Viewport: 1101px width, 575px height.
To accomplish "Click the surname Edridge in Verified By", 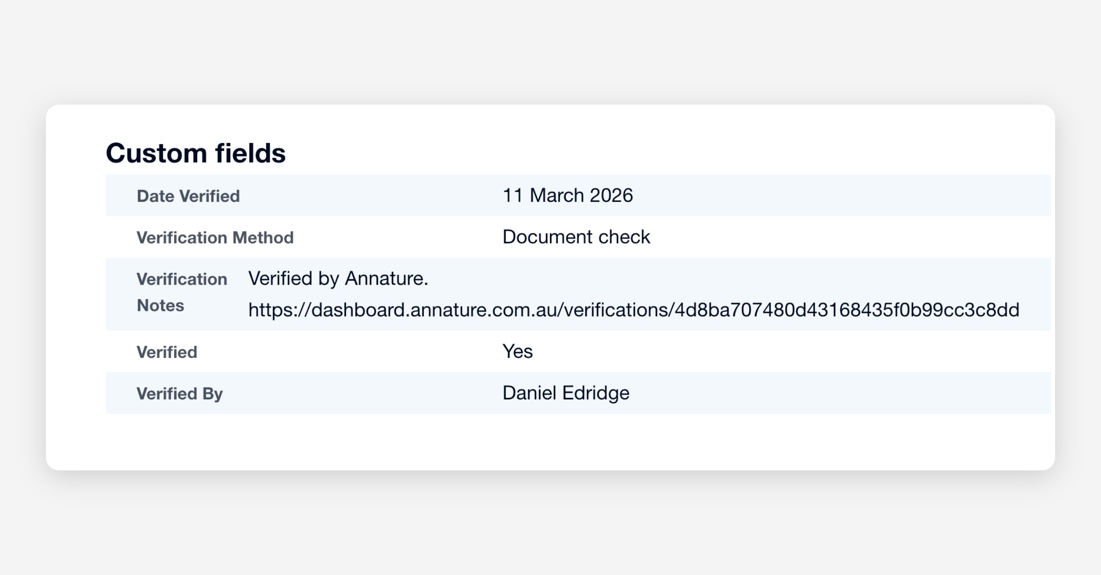I will [x=595, y=393].
